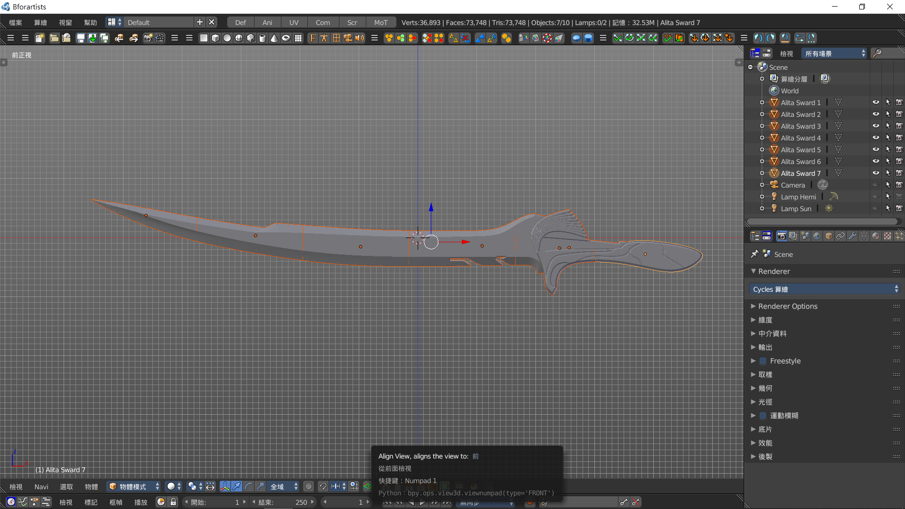Add a lattice object
The image size is (905, 509).
336,38
